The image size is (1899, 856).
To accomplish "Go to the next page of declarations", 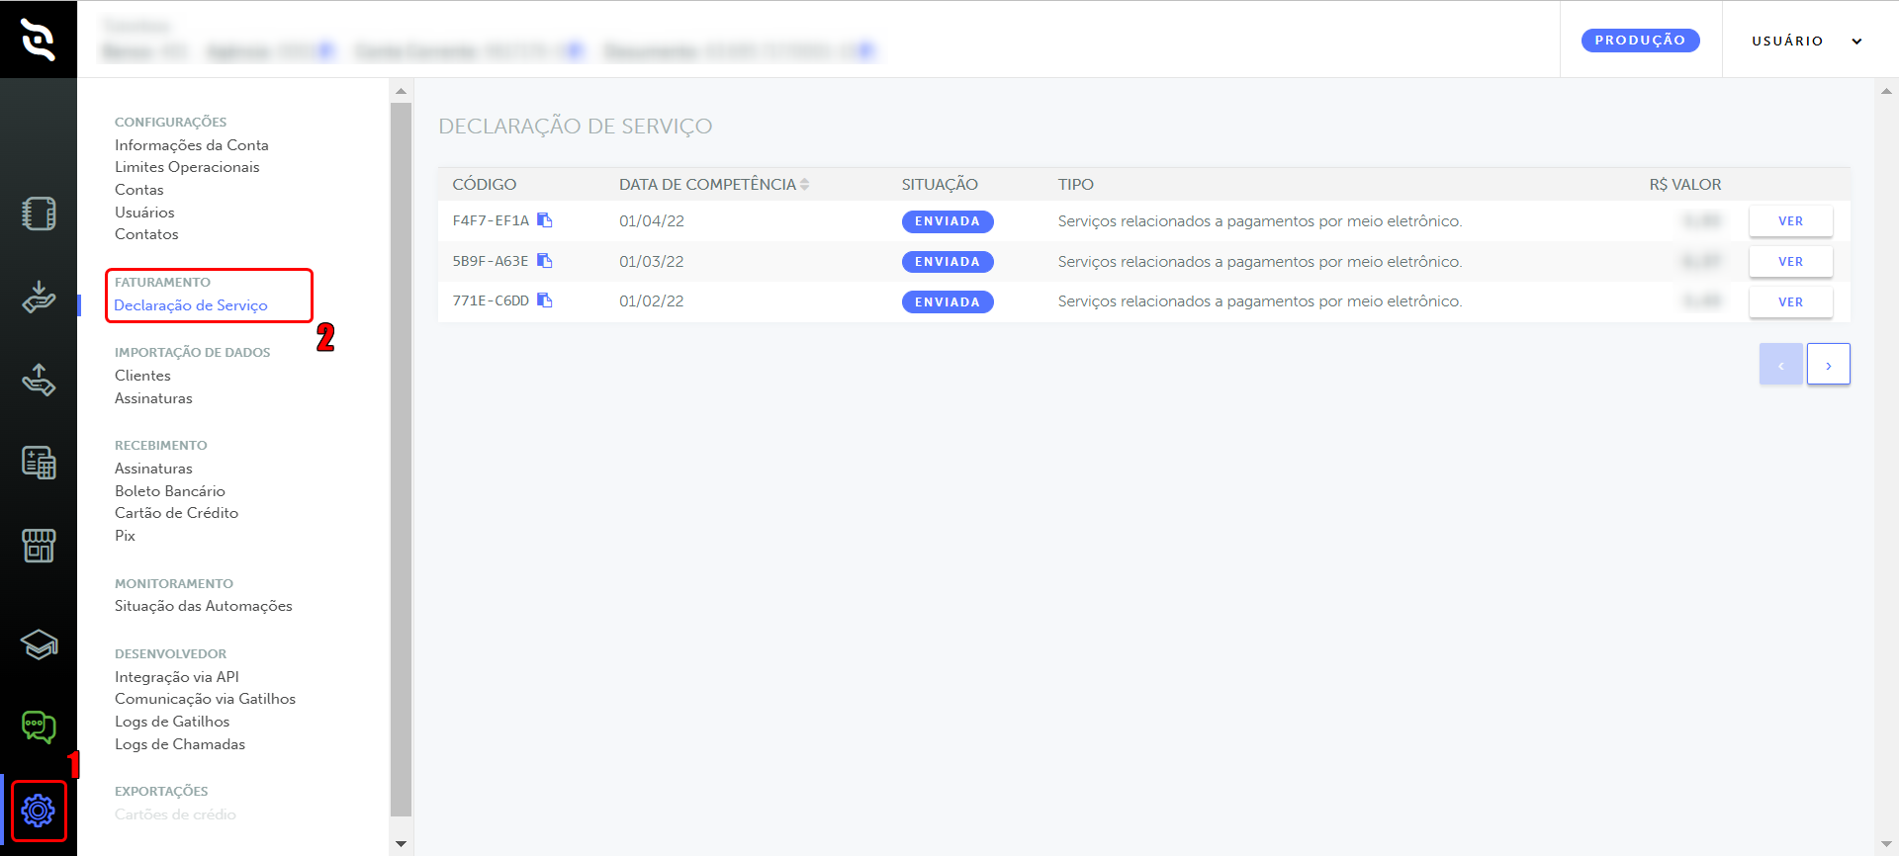I will (1828, 365).
